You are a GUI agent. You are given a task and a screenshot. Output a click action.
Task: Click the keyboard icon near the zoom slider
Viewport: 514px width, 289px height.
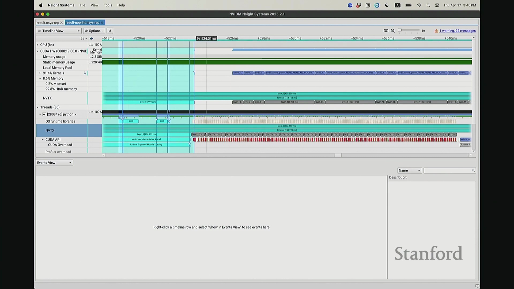(386, 31)
